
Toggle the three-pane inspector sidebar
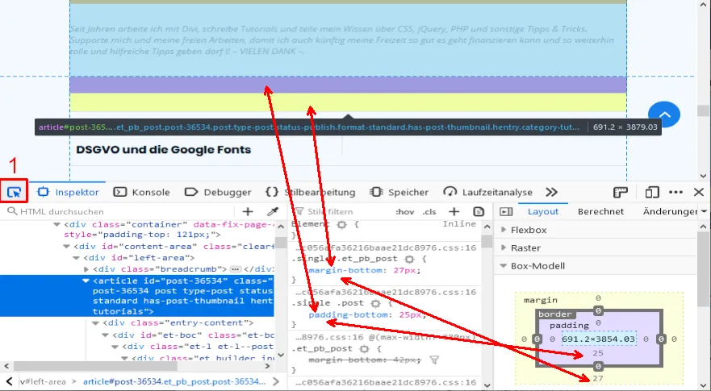(505, 211)
